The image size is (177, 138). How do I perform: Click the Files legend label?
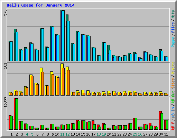coord(173,28)
